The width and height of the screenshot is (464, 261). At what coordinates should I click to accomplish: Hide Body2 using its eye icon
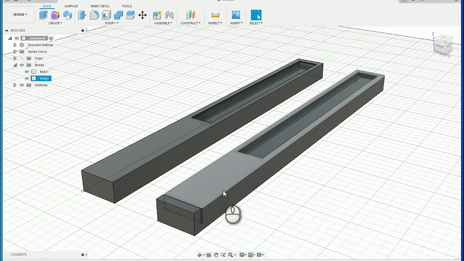click(x=27, y=78)
